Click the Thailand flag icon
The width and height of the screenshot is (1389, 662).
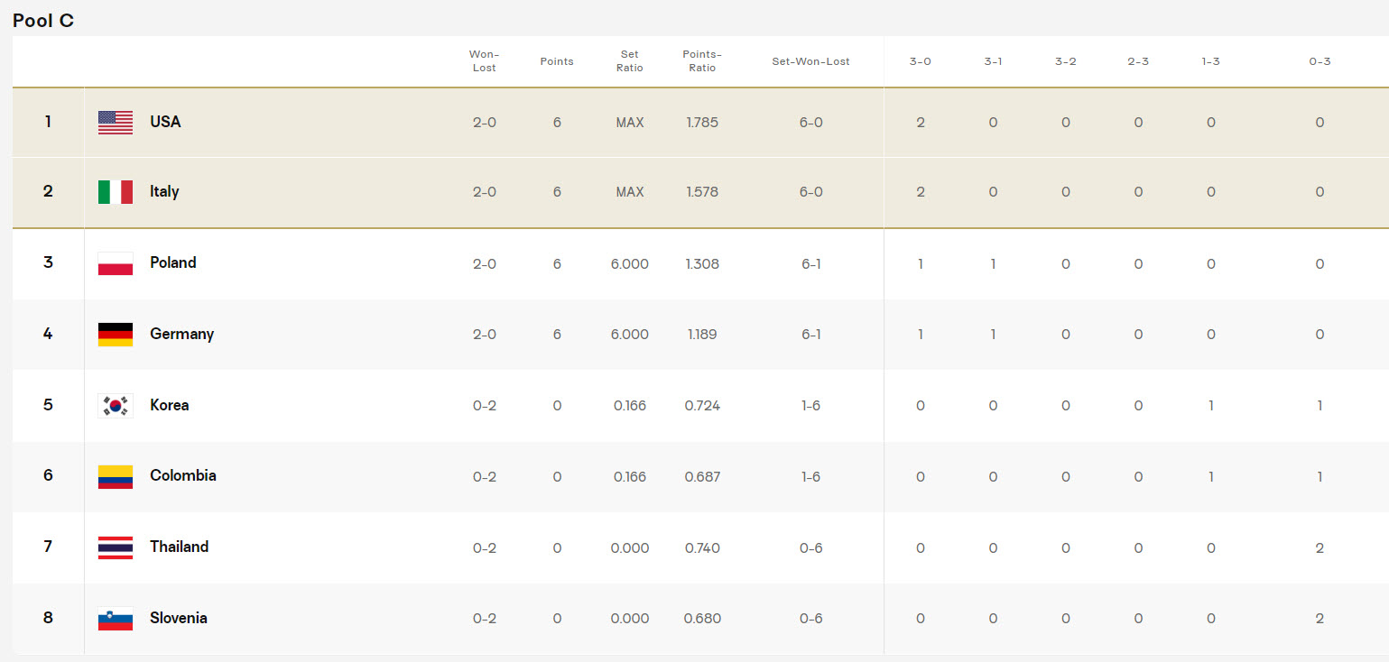pos(116,547)
